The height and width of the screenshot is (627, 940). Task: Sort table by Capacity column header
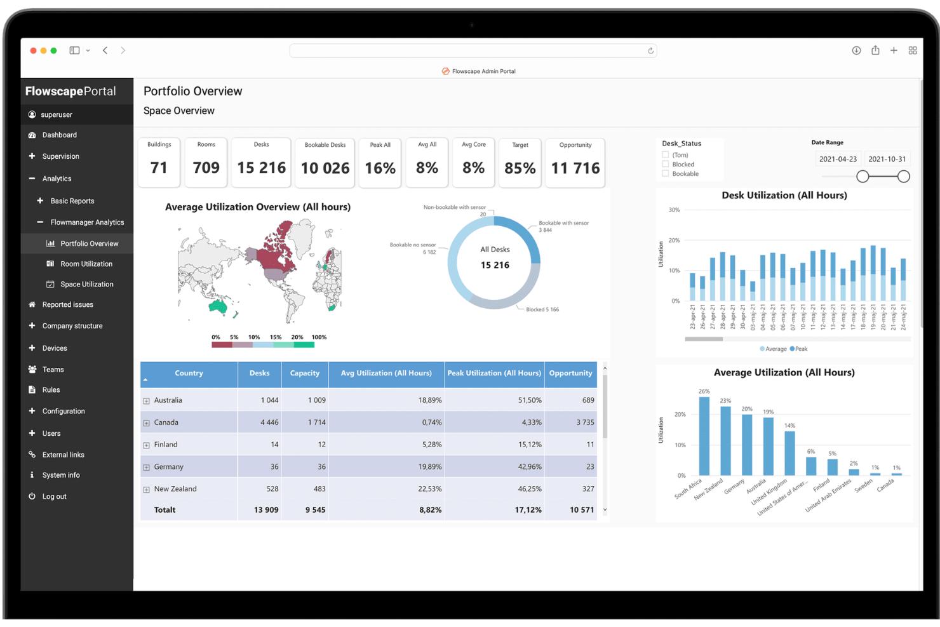pyautogui.click(x=305, y=374)
